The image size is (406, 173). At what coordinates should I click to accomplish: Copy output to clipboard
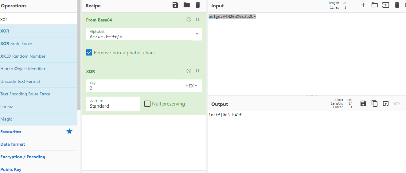click(374, 103)
